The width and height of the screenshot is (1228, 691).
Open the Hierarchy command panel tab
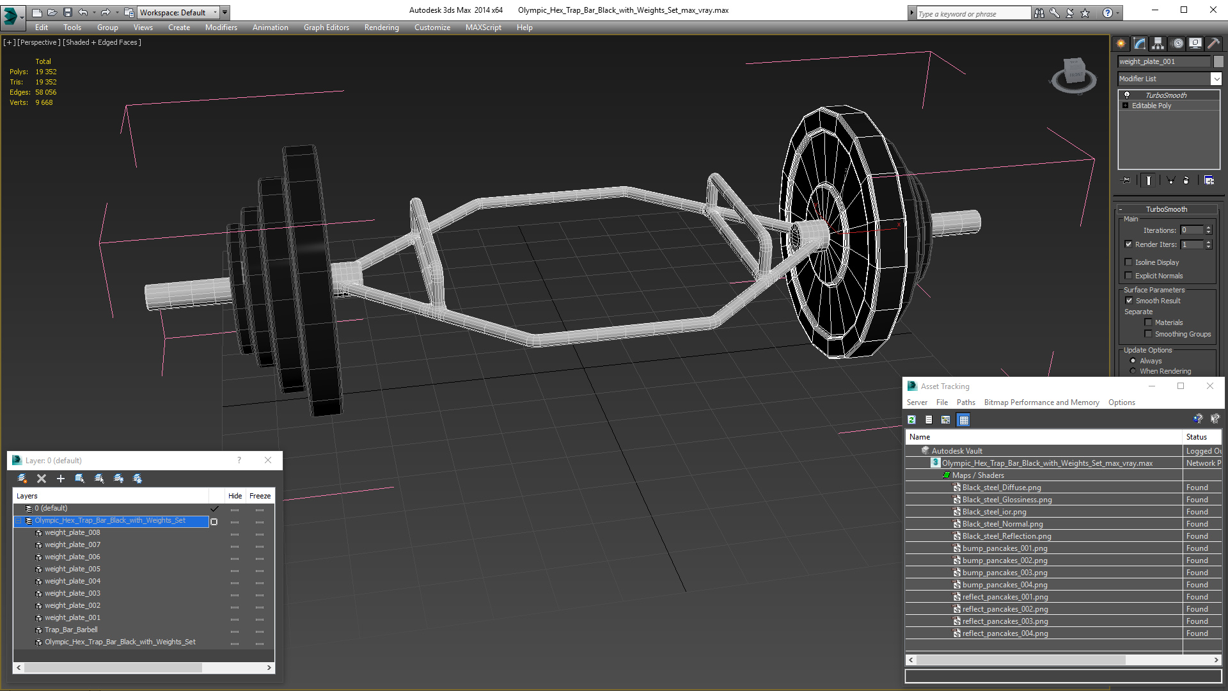(x=1158, y=44)
